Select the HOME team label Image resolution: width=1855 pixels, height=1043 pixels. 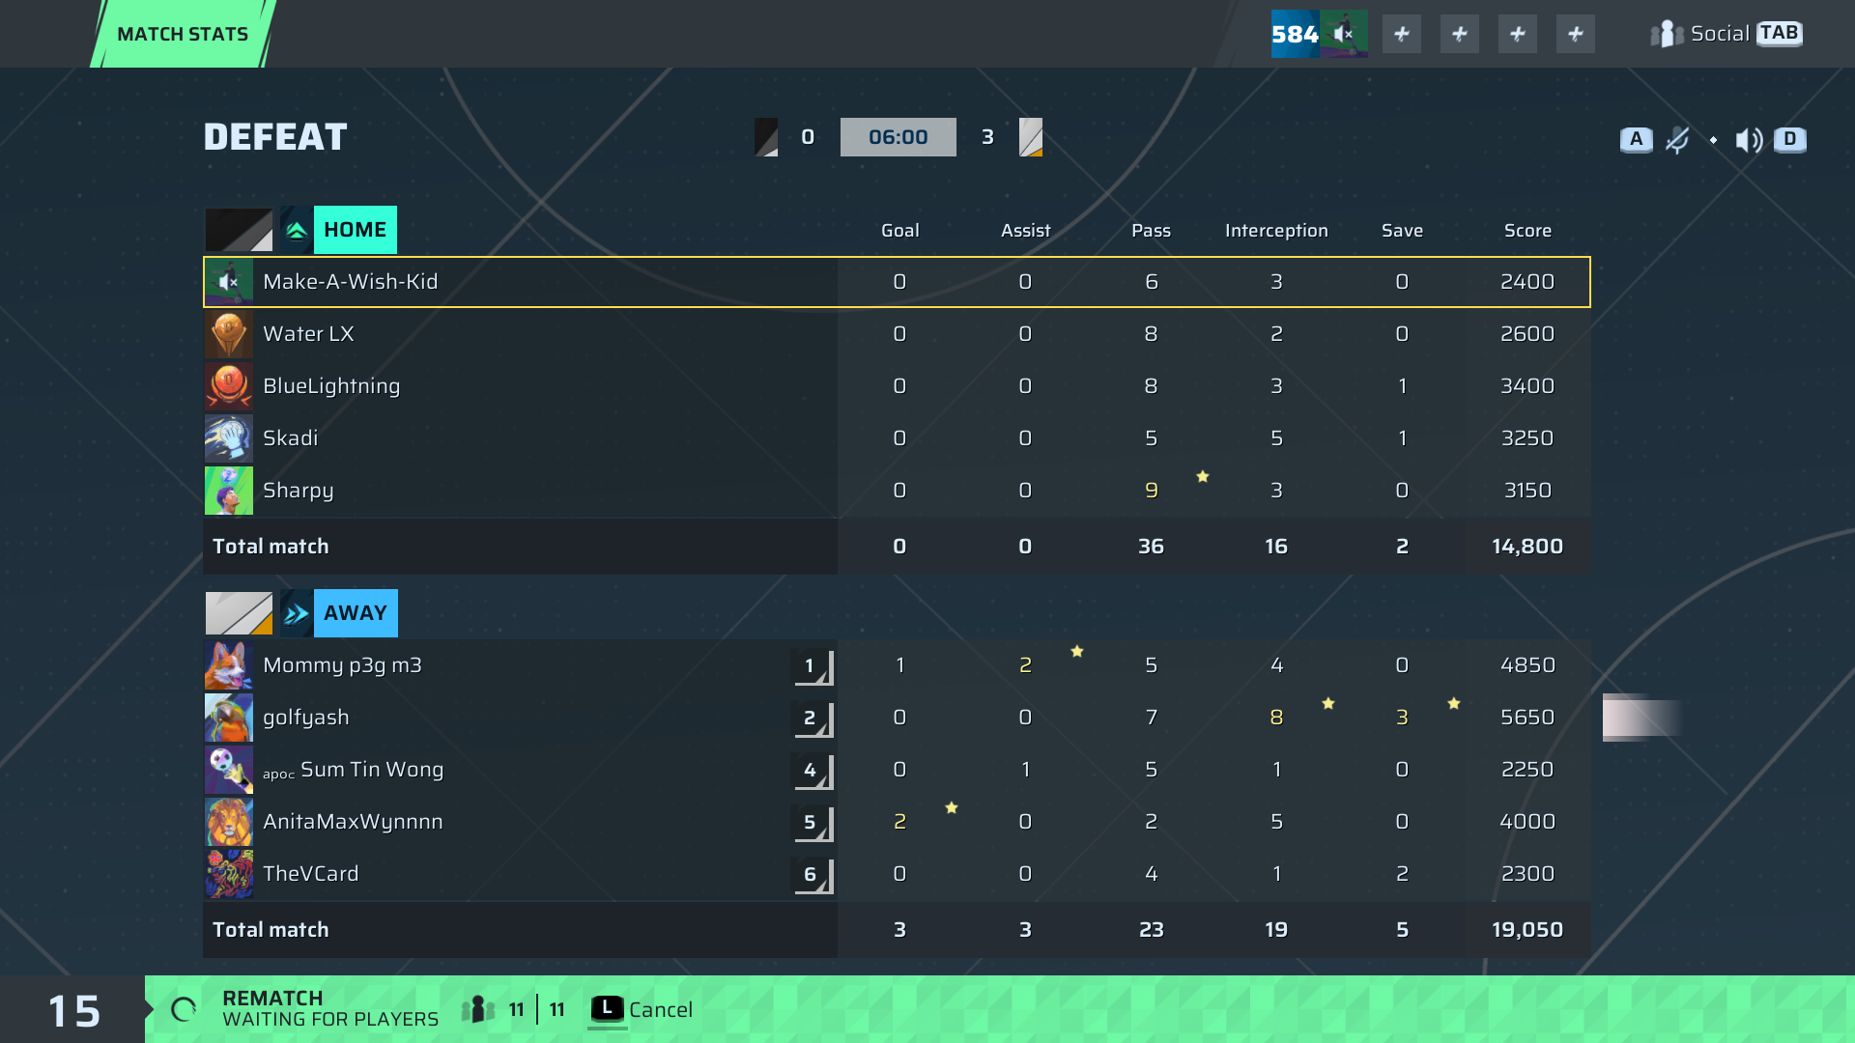(355, 230)
